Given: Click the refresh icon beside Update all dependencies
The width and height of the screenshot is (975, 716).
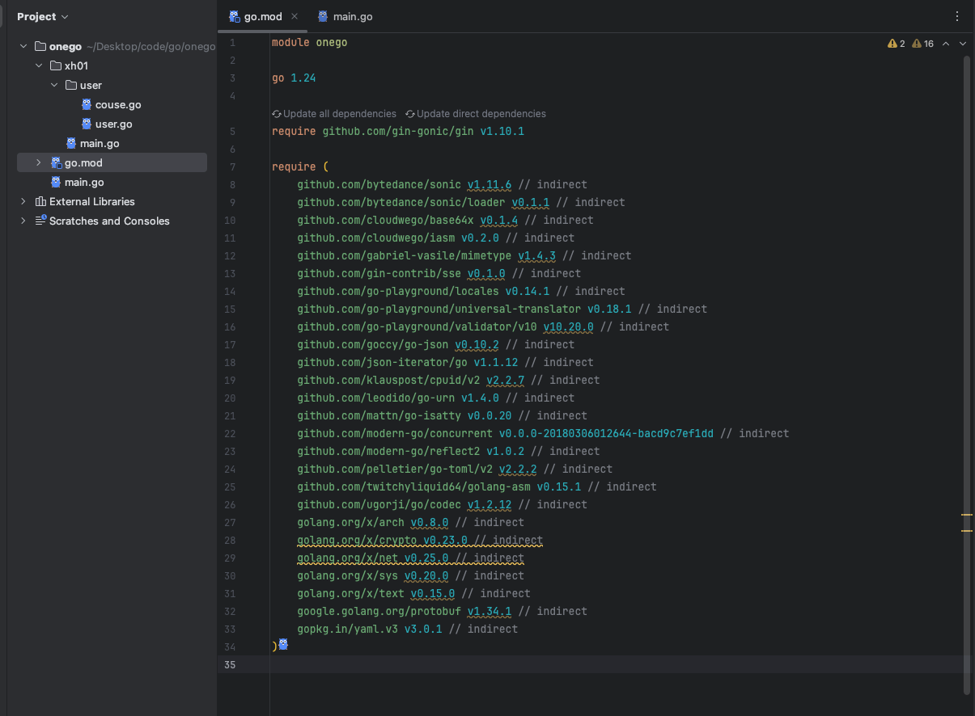Looking at the screenshot, I should point(277,114).
